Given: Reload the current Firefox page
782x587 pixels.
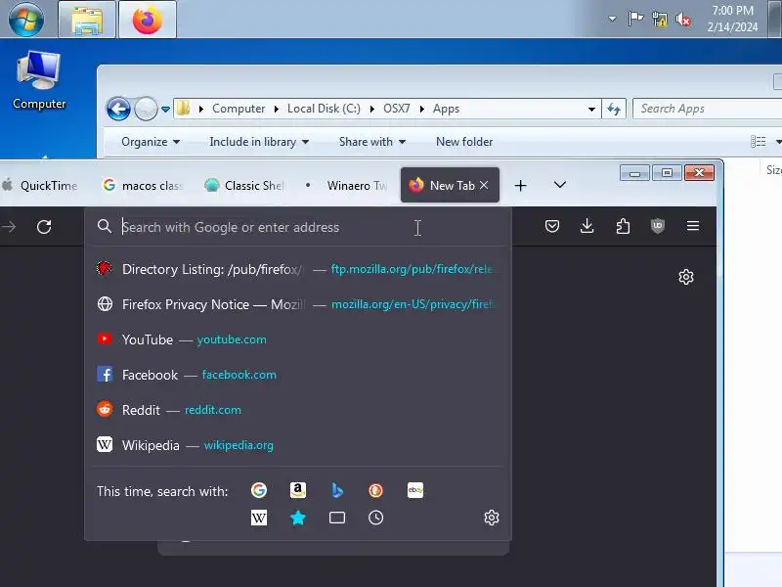Looking at the screenshot, I should [x=44, y=227].
